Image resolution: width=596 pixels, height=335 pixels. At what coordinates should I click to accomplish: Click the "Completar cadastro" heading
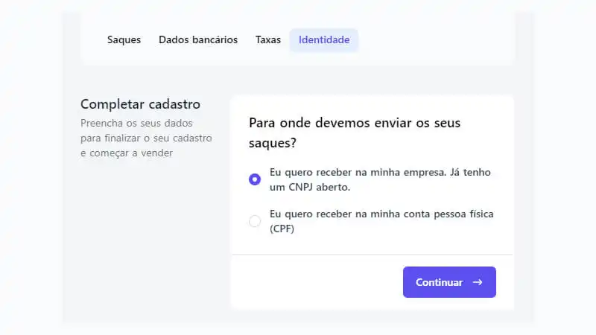(x=140, y=104)
